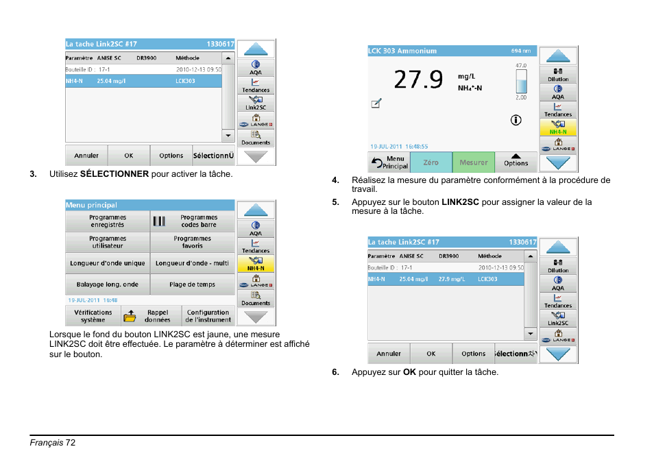Open Vérifications système

pyautogui.click(x=93, y=316)
